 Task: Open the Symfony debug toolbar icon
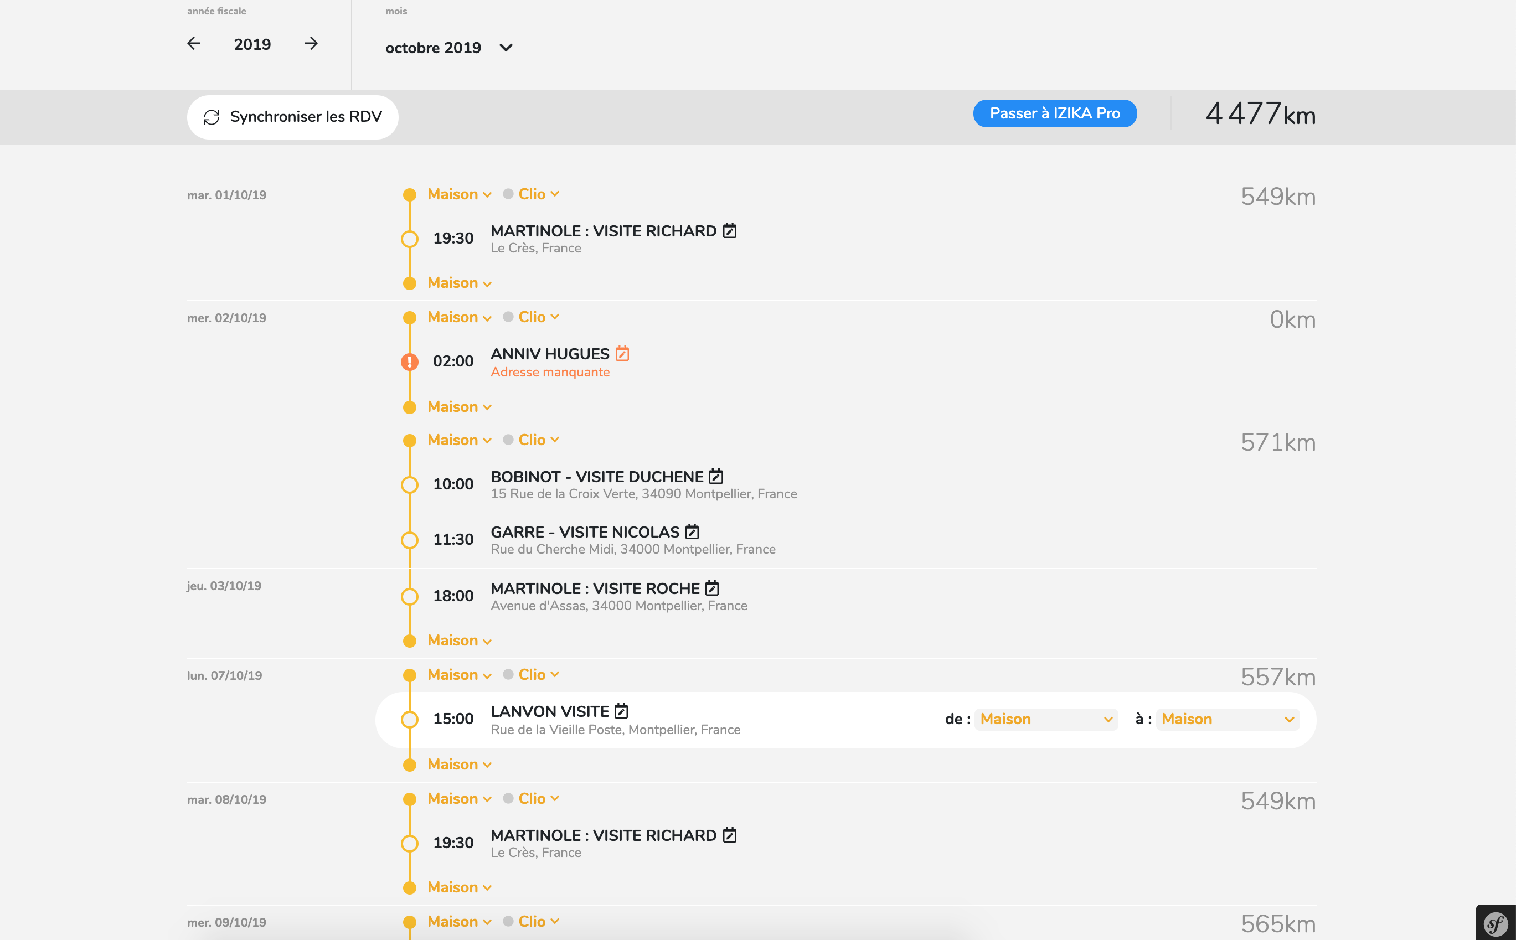coord(1496,923)
